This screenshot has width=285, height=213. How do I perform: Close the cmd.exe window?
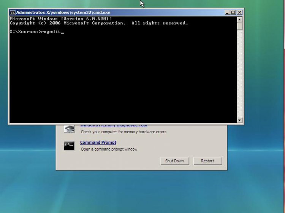(x=239, y=13)
